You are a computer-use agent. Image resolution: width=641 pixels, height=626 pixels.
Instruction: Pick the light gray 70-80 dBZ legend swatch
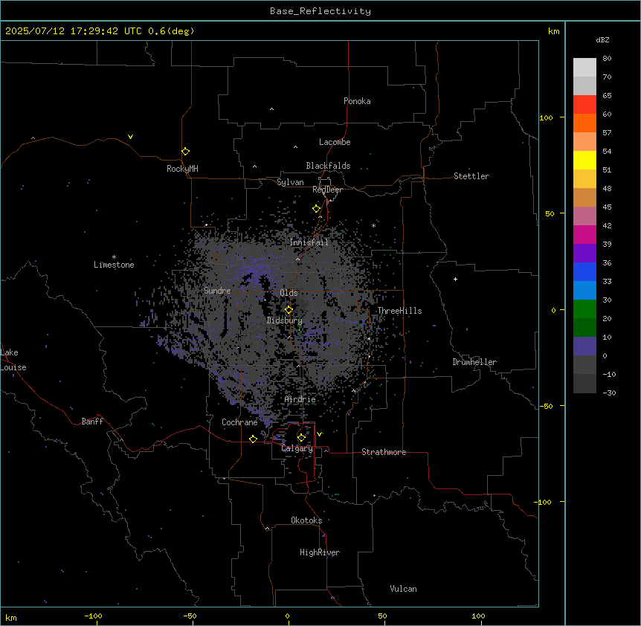[584, 68]
